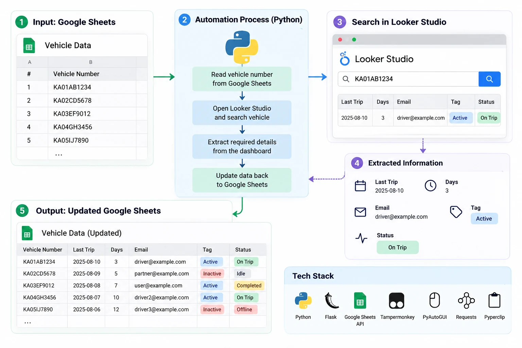Click the 'Update data back to Google Sheets' step

tap(242, 180)
